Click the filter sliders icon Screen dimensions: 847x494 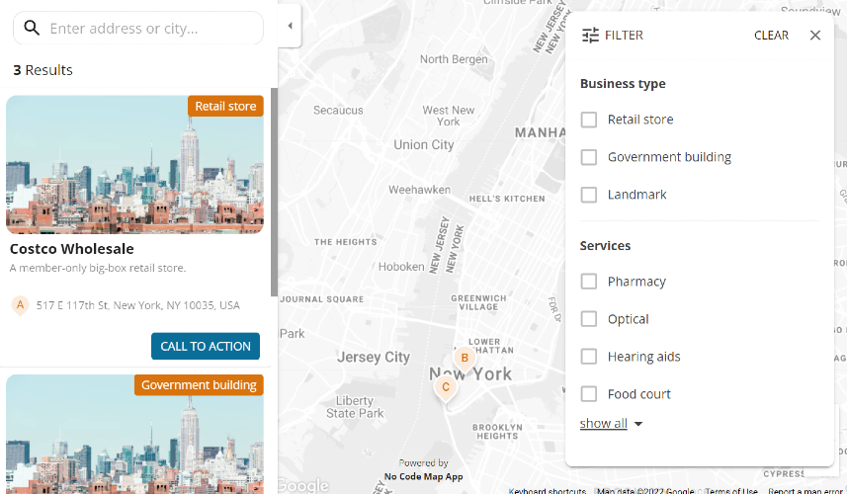[590, 36]
